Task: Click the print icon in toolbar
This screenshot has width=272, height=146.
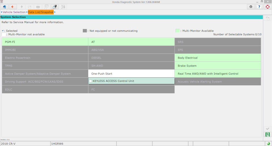Action: coord(38,7)
